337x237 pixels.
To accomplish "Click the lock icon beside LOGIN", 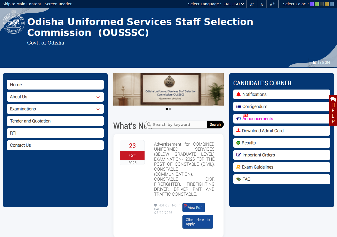I will coord(314,63).
